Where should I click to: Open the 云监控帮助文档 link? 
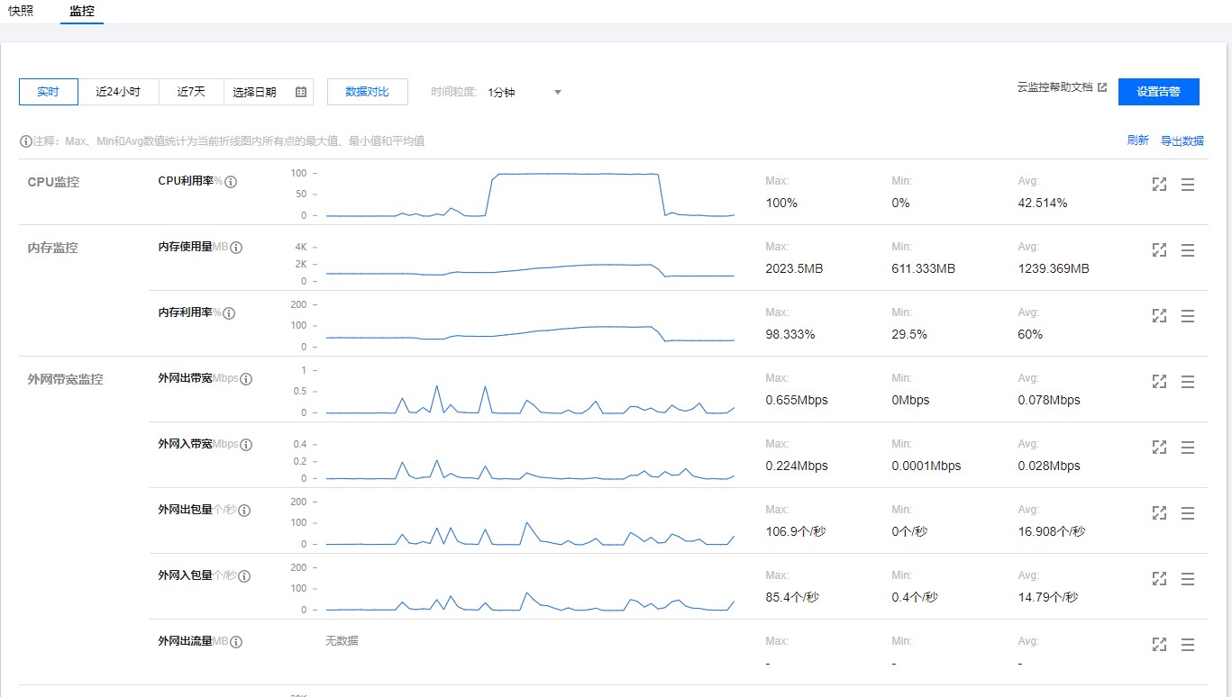pyautogui.click(x=1055, y=87)
